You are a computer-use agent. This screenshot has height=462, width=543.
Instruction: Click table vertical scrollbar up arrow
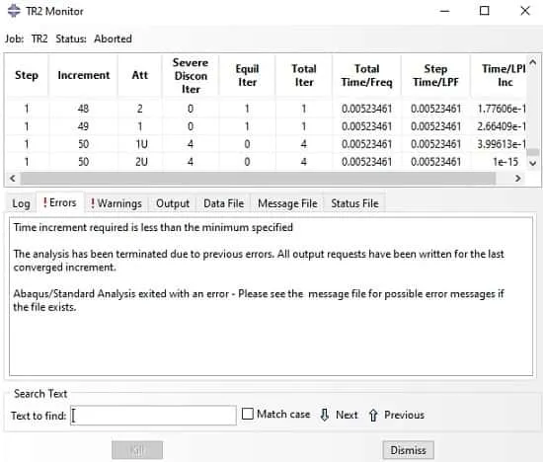click(533, 62)
